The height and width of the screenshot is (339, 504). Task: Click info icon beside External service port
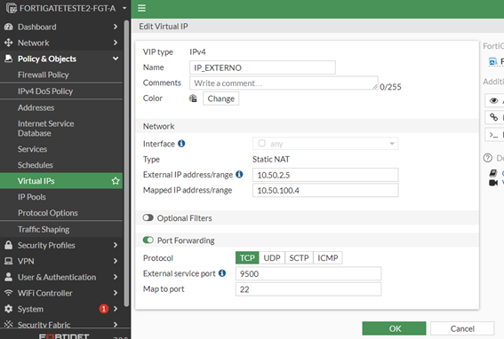222,273
